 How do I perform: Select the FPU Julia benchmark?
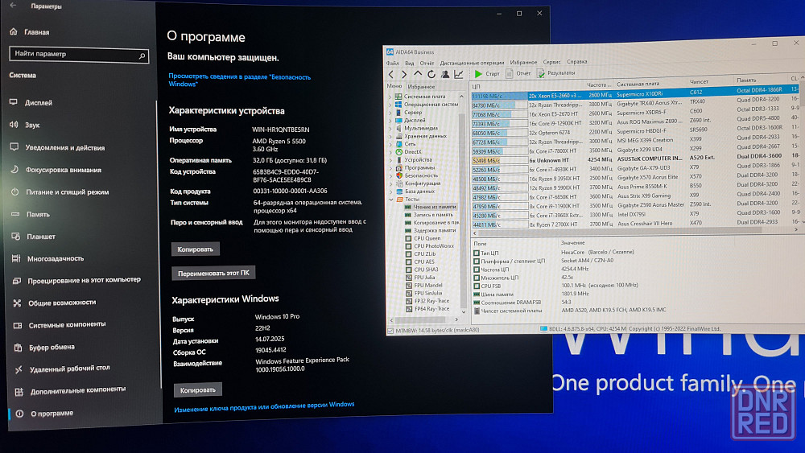point(420,278)
